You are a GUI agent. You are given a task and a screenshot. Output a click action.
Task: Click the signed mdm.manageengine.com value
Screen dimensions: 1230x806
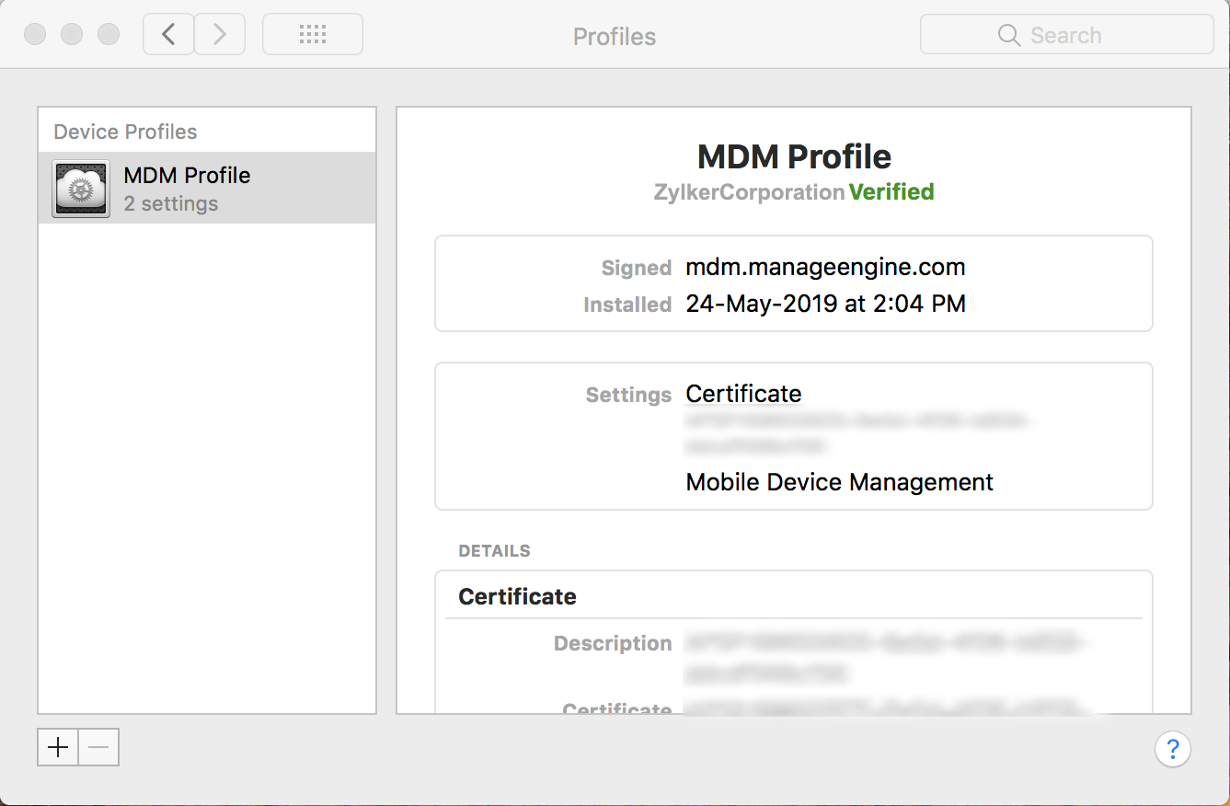click(825, 268)
